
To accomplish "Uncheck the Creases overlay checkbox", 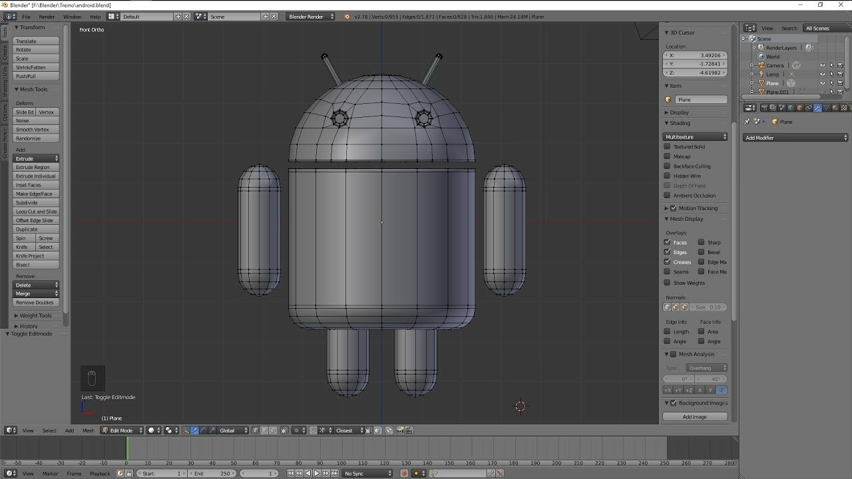I will tap(667, 262).
